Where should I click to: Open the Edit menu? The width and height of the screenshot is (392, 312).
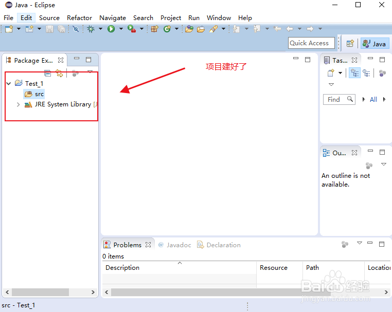click(26, 18)
